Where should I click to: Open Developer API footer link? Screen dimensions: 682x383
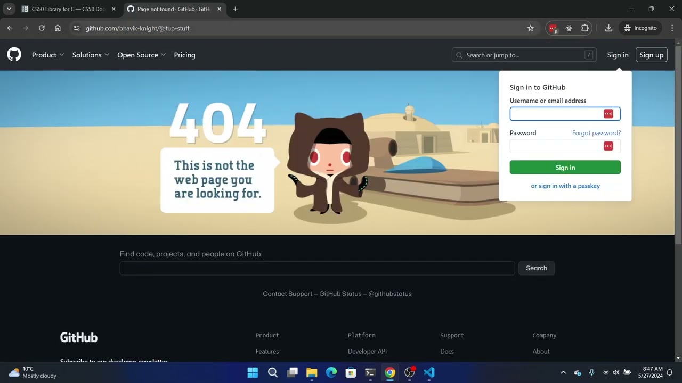[367, 352]
